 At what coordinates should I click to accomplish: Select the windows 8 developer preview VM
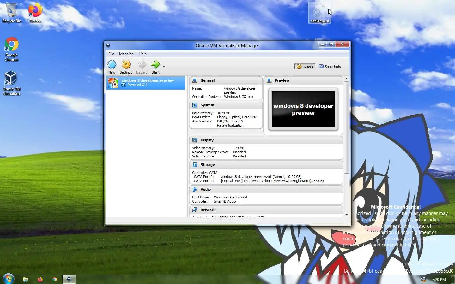click(x=146, y=83)
